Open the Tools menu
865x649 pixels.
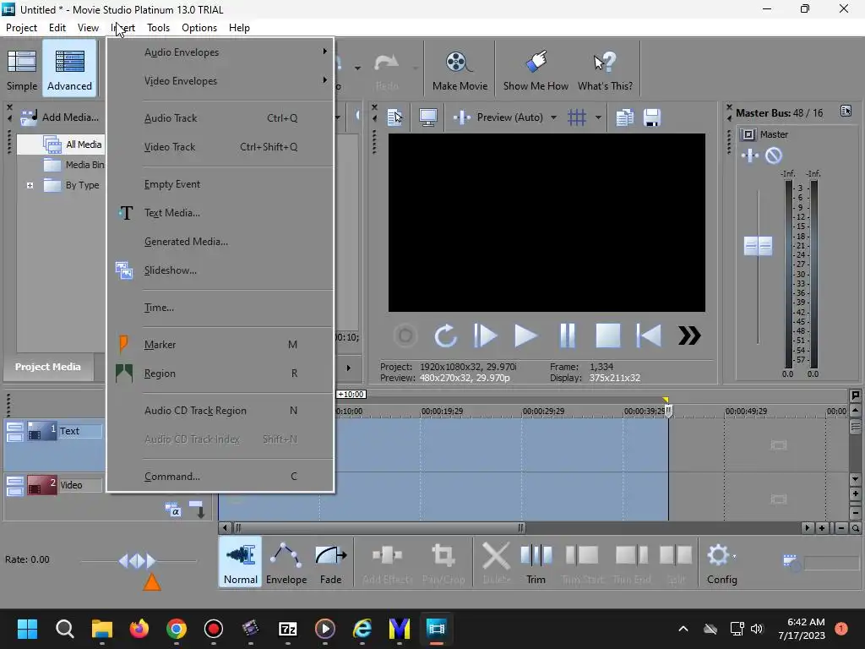coord(158,28)
